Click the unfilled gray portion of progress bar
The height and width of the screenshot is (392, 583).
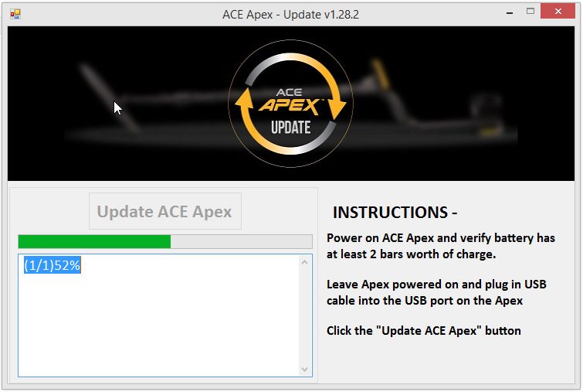pos(241,241)
